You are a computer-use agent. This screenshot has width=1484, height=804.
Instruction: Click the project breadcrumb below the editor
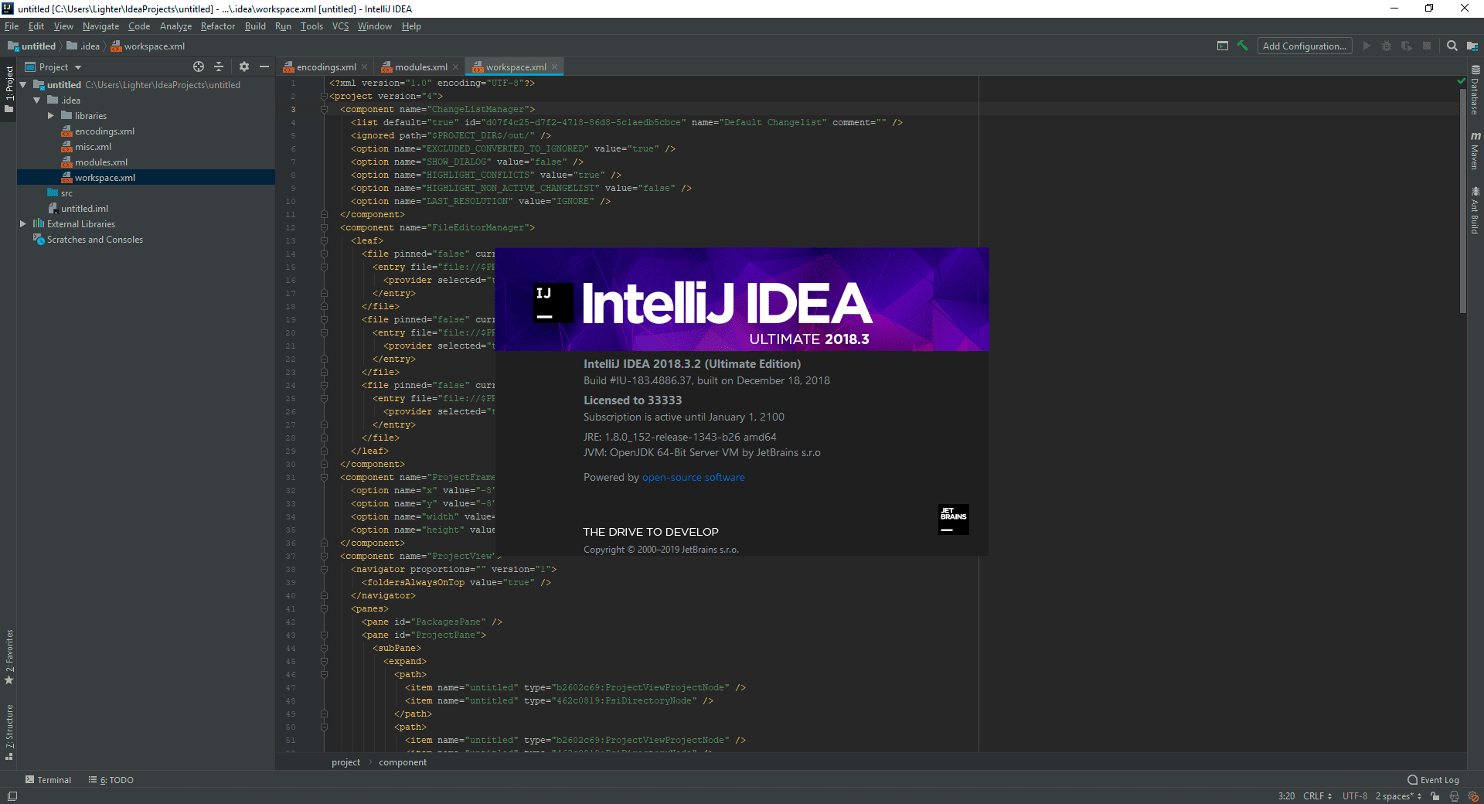(345, 762)
